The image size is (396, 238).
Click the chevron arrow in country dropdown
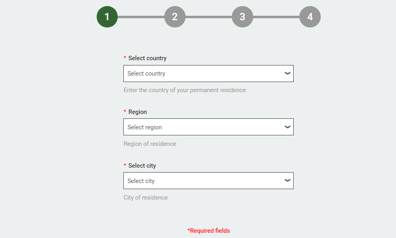[288, 74]
